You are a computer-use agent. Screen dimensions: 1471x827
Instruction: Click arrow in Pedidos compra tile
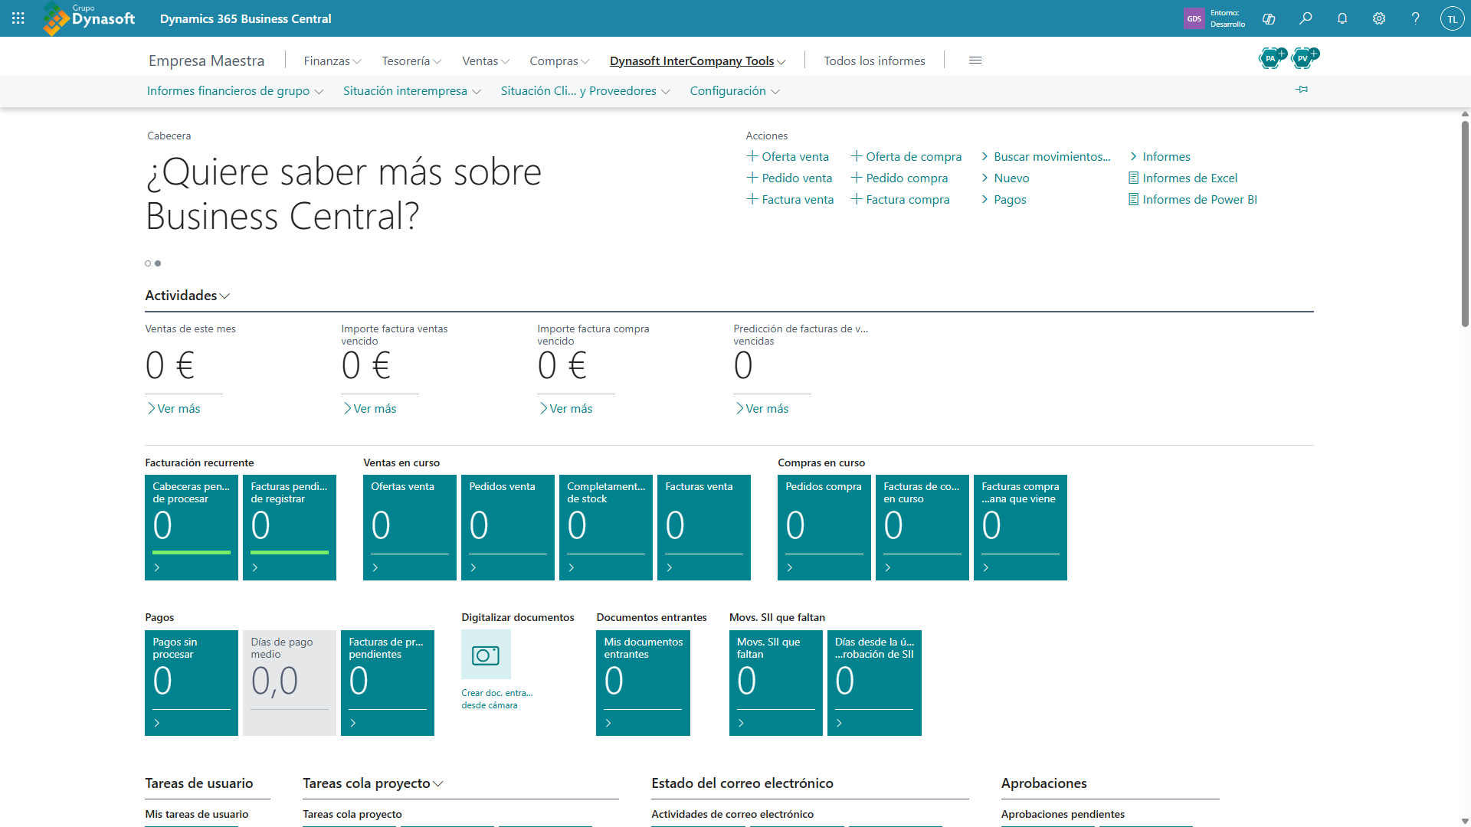click(x=790, y=567)
